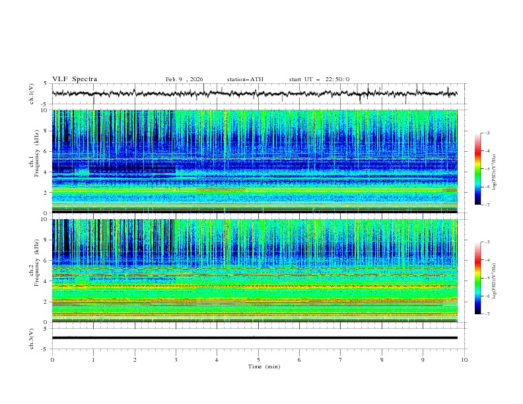
Task: Click the "5" tick on the time axis
Action: point(258,360)
